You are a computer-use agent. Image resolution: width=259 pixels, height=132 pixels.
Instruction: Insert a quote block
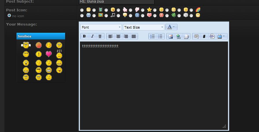pyautogui.click(x=196, y=36)
